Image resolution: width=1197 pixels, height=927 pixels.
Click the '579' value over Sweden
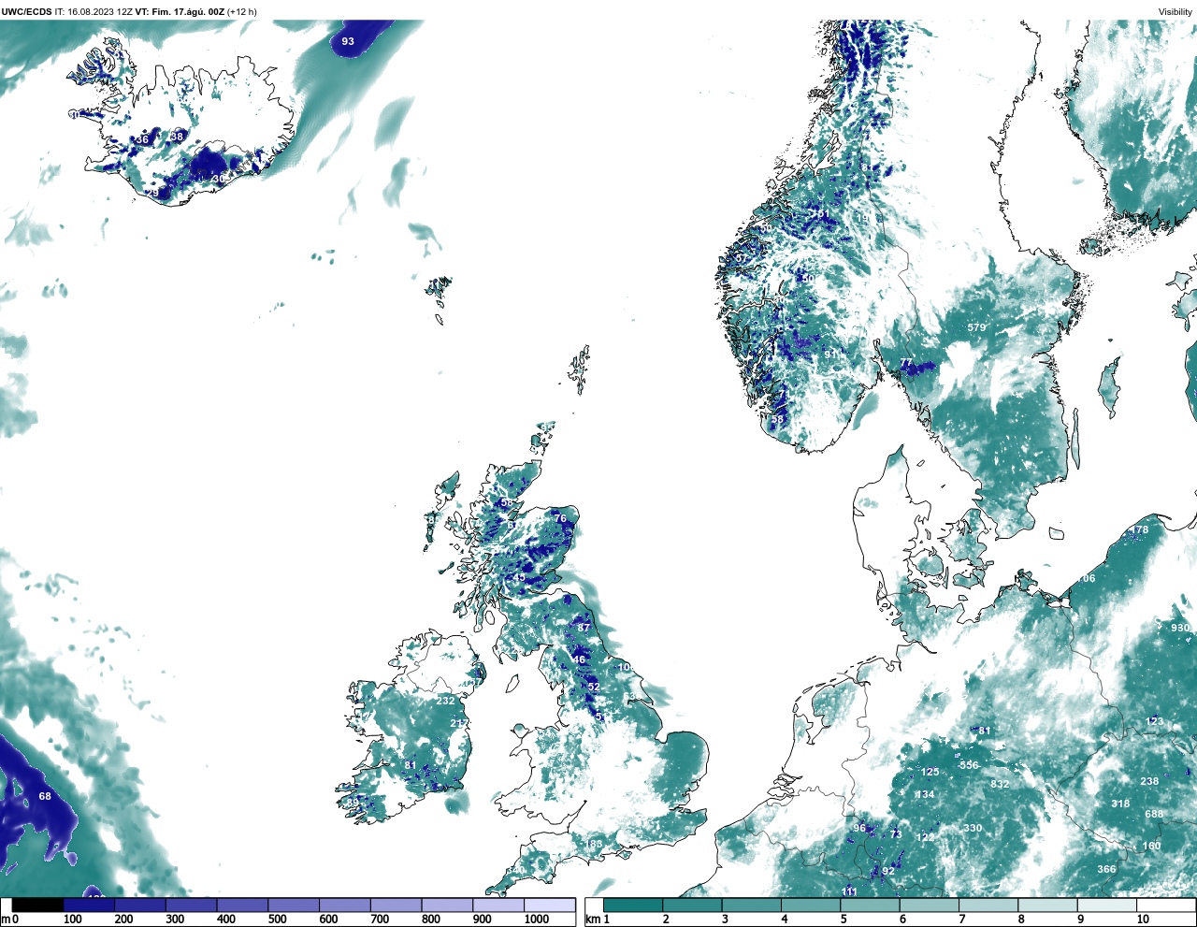[x=976, y=327]
